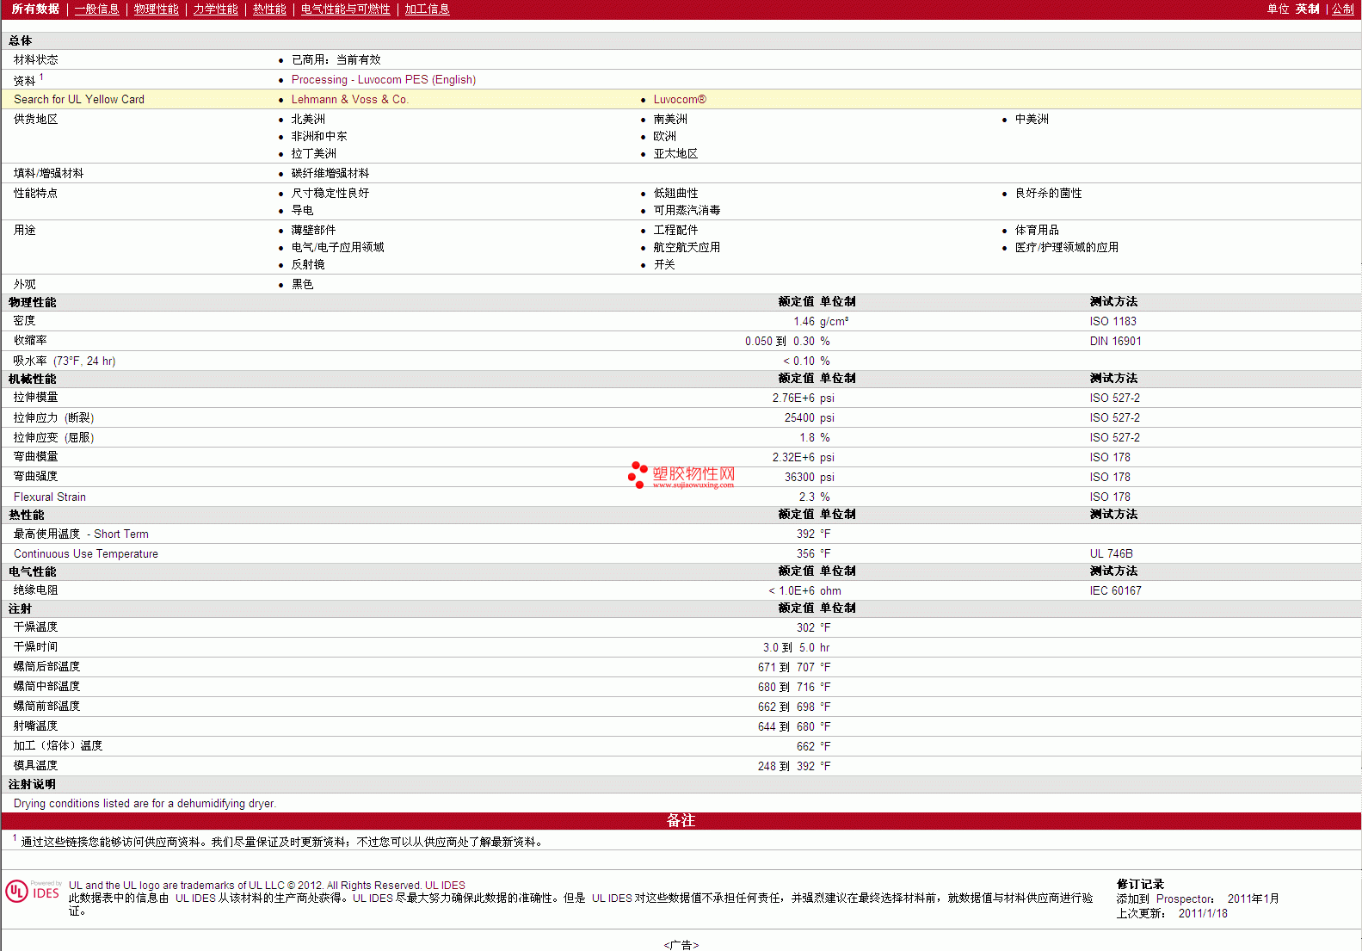
Task: Switch to the 一般信息 tab
Action: point(96,9)
